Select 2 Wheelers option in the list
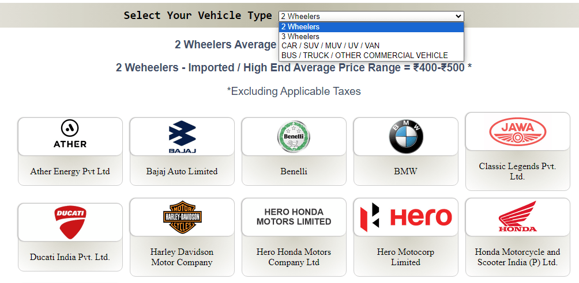579x283 pixels. 371,27
